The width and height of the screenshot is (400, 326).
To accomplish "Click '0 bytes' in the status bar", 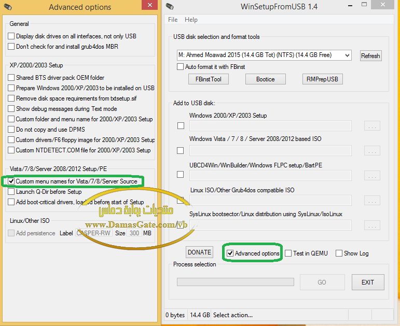I will pos(175,315).
